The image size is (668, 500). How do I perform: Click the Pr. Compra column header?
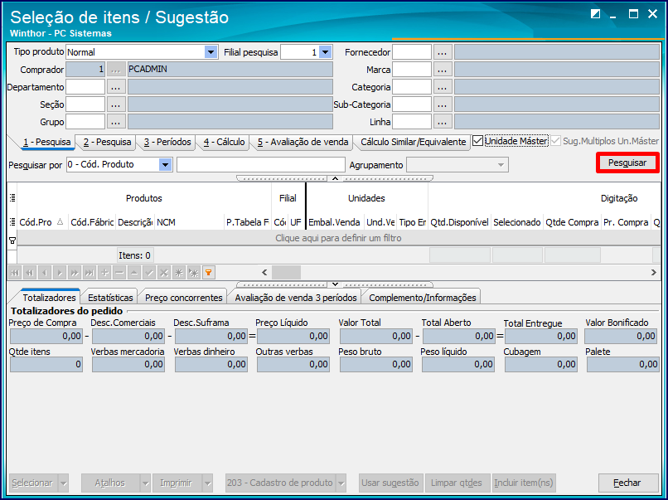click(x=626, y=222)
